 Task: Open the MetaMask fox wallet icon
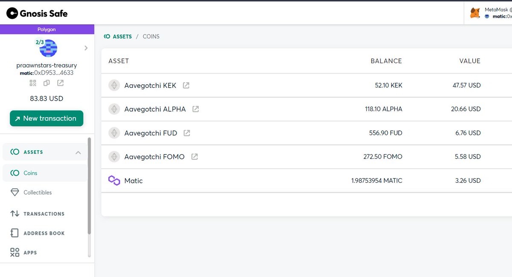coord(475,13)
